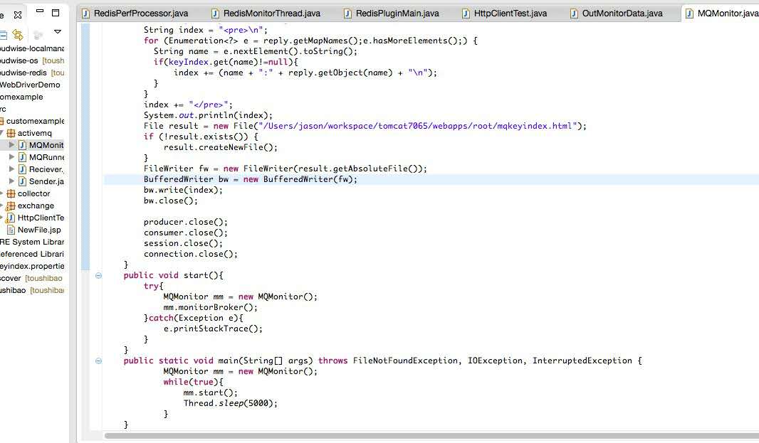This screenshot has height=443, width=759.
Task: Click the e.printStackTrace() statement
Action: point(213,329)
